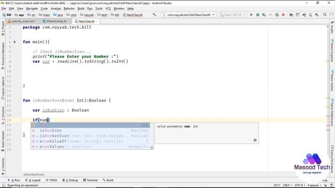The width and height of the screenshot is (335, 188).
Task: Click tool window toggle icon in status bar
Action: [4, 185]
